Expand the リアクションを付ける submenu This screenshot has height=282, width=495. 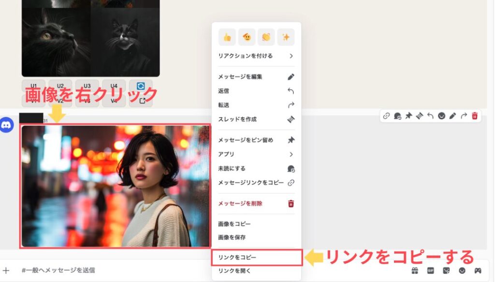256,56
